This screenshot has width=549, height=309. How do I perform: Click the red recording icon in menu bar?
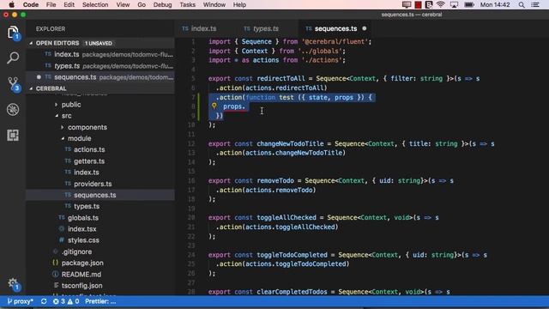pos(418,5)
